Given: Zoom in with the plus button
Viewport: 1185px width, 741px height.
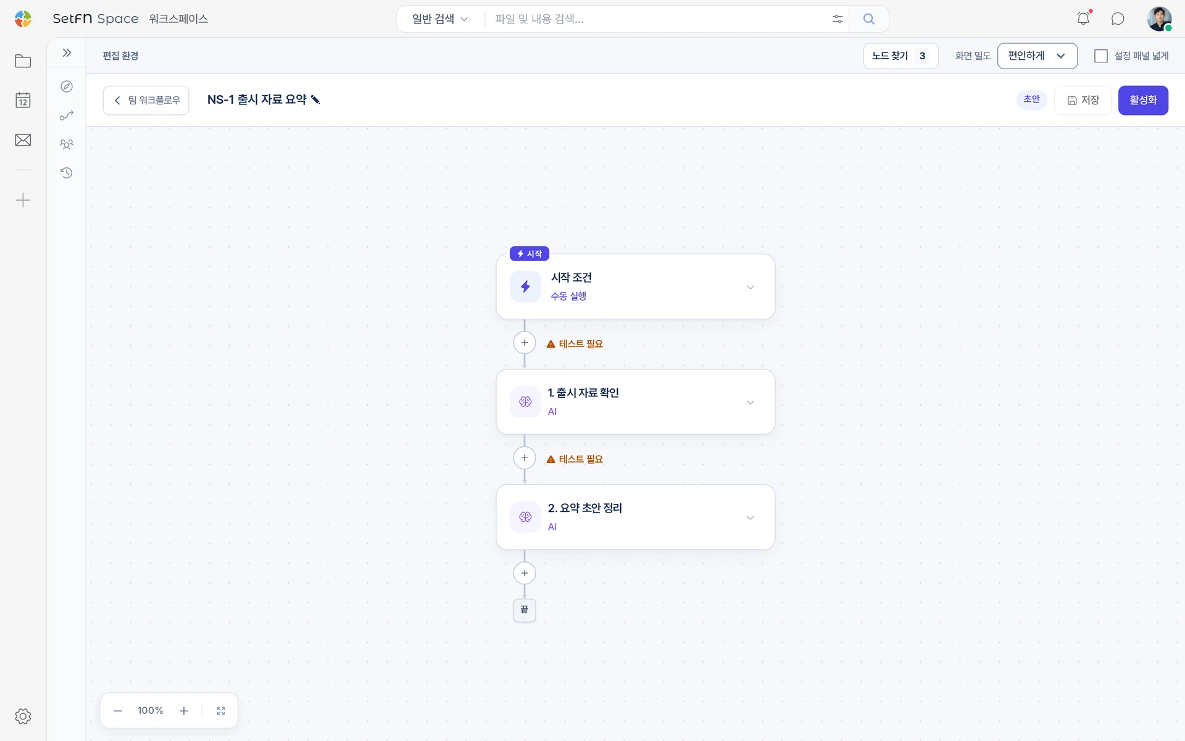Looking at the screenshot, I should (x=184, y=711).
